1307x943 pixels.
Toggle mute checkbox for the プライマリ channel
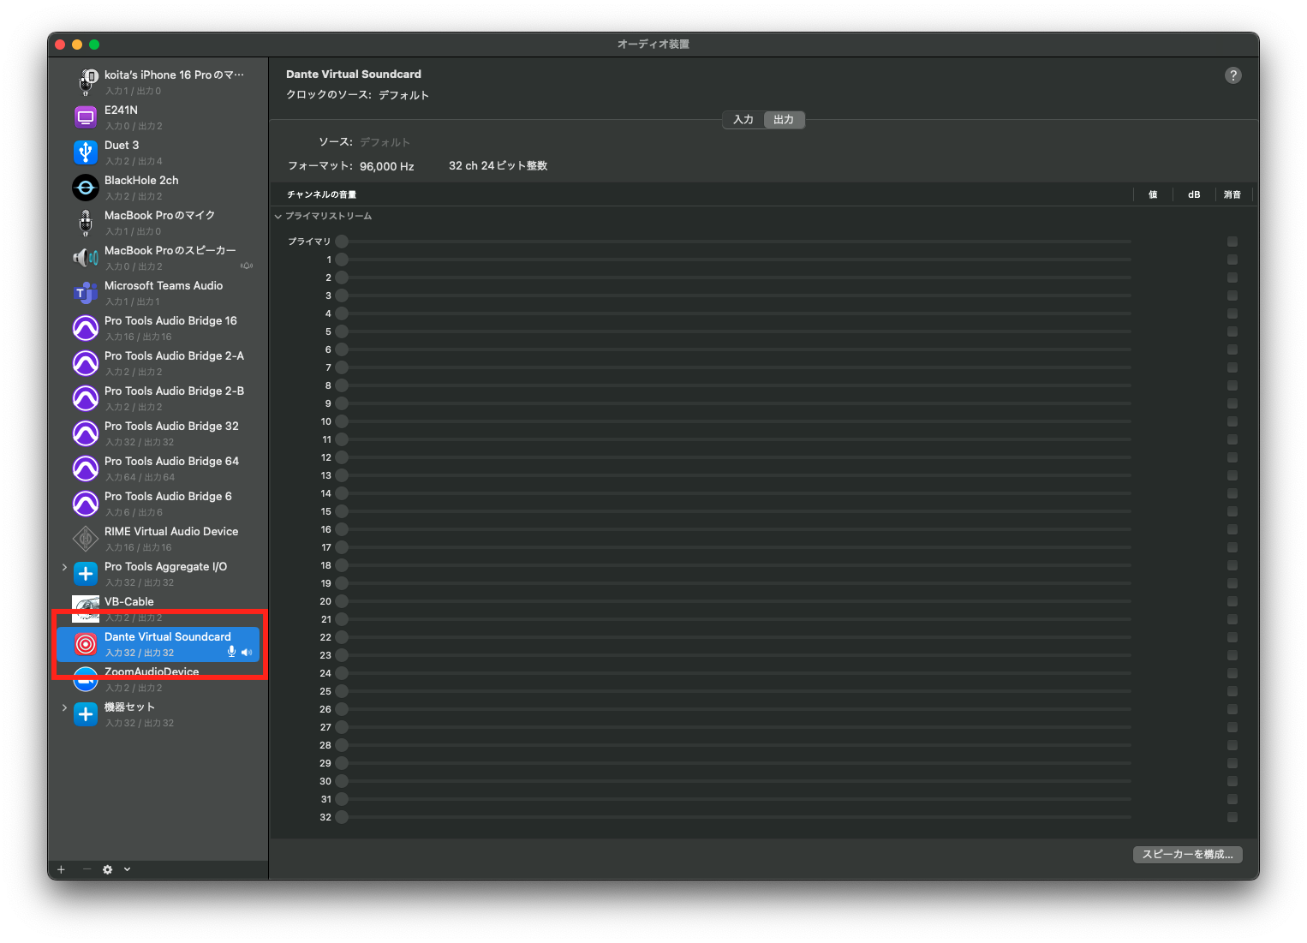[1232, 242]
